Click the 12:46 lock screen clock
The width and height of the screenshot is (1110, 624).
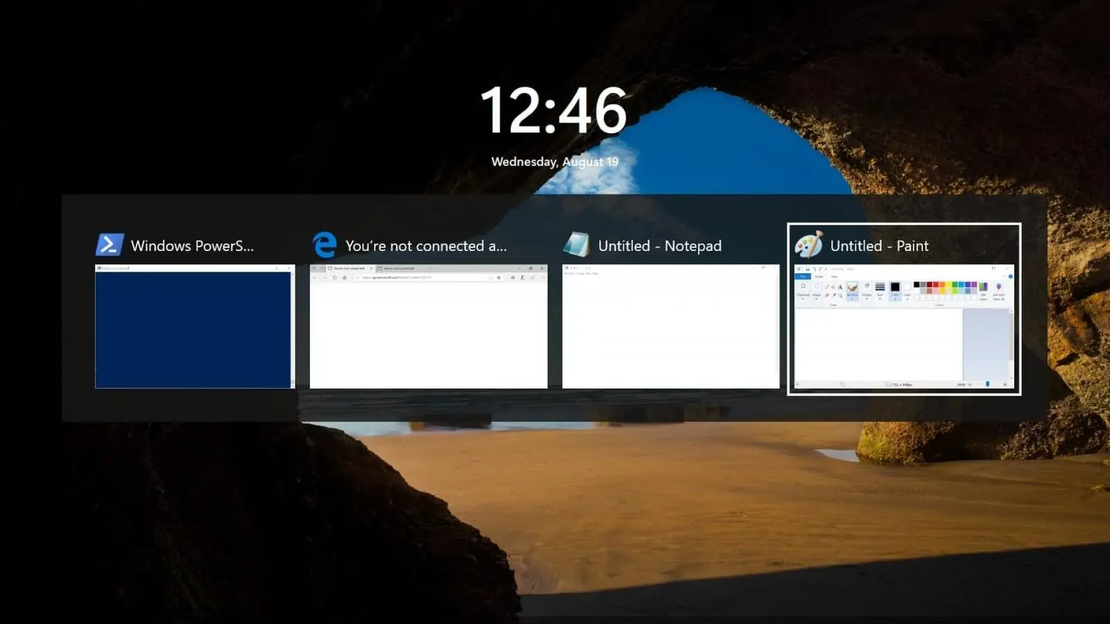tap(554, 110)
